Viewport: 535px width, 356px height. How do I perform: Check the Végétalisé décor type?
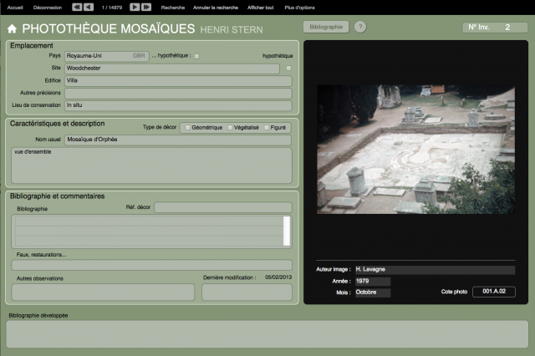[230, 128]
